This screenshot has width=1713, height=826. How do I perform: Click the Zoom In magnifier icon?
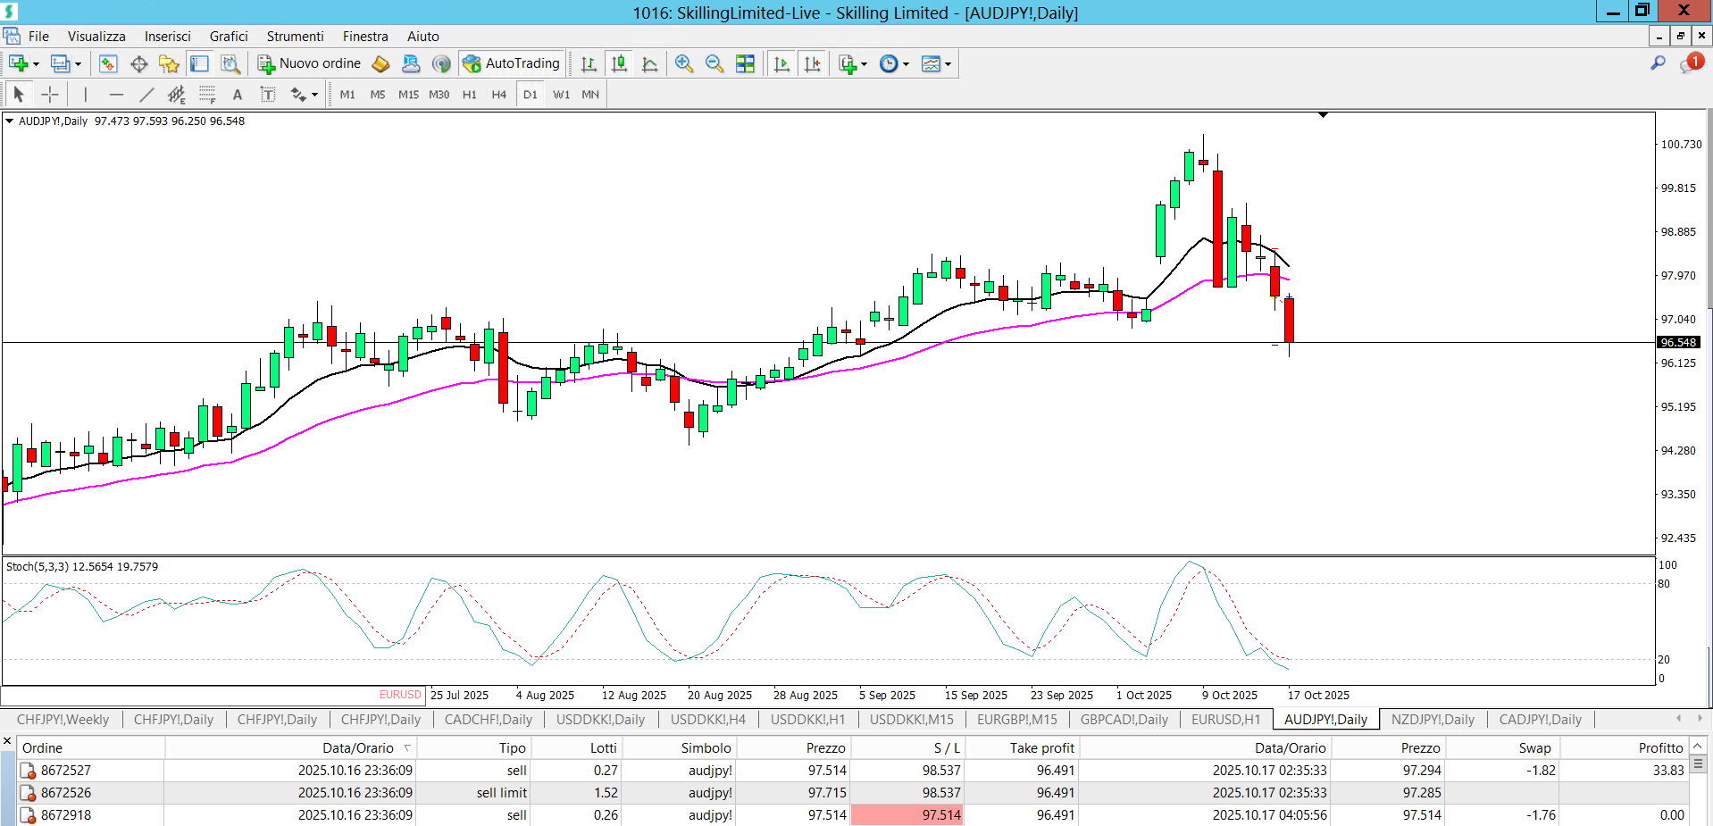point(684,63)
